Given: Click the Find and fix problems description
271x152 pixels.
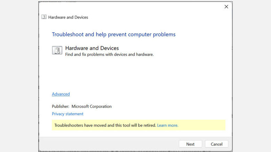Looking at the screenshot, I should pyautogui.click(x=109, y=54).
